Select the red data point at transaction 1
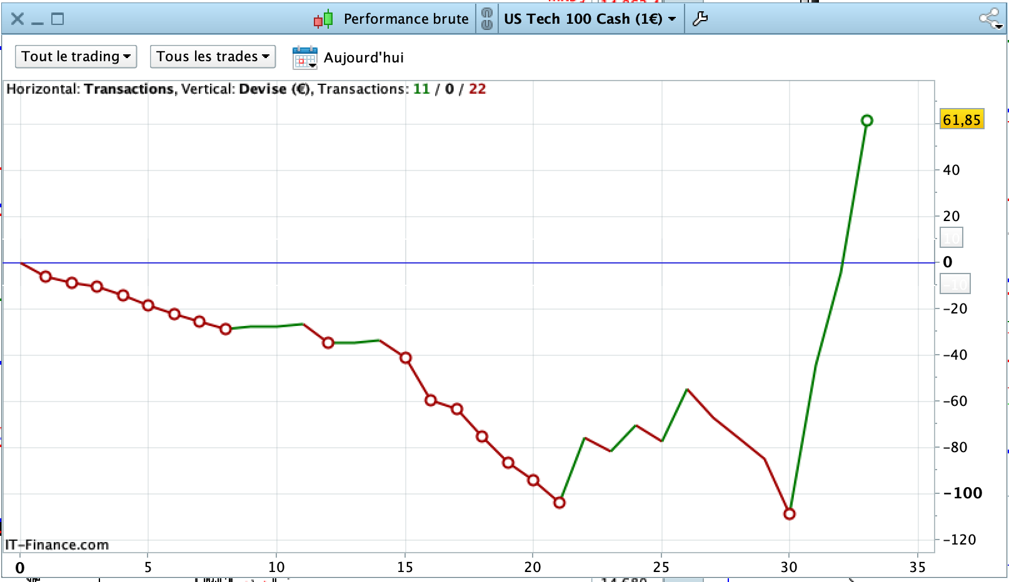1009x582 pixels. point(46,276)
